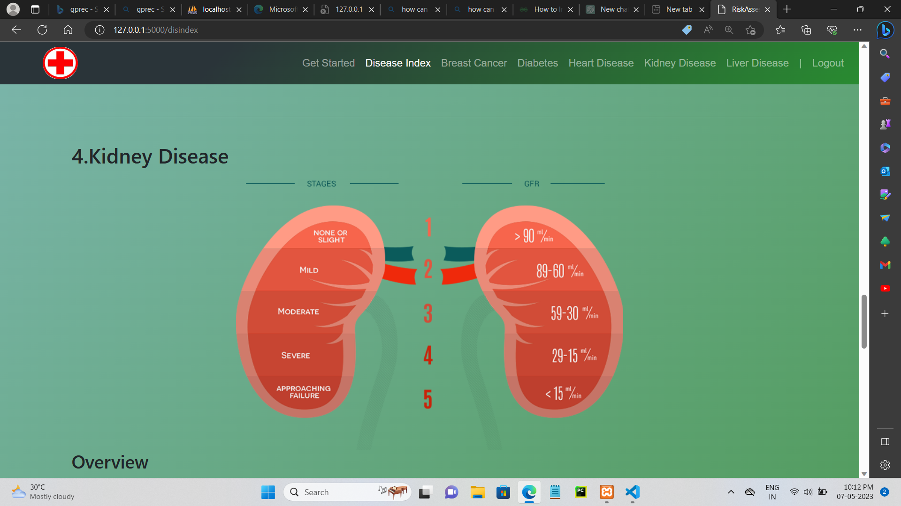Open the Liver Disease nav link
The image size is (901, 506).
[757, 63]
